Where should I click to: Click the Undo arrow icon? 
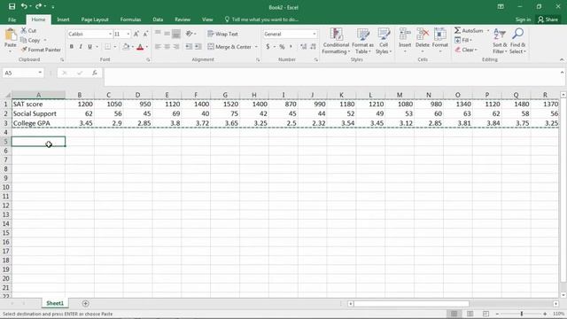pyautogui.click(x=24, y=6)
